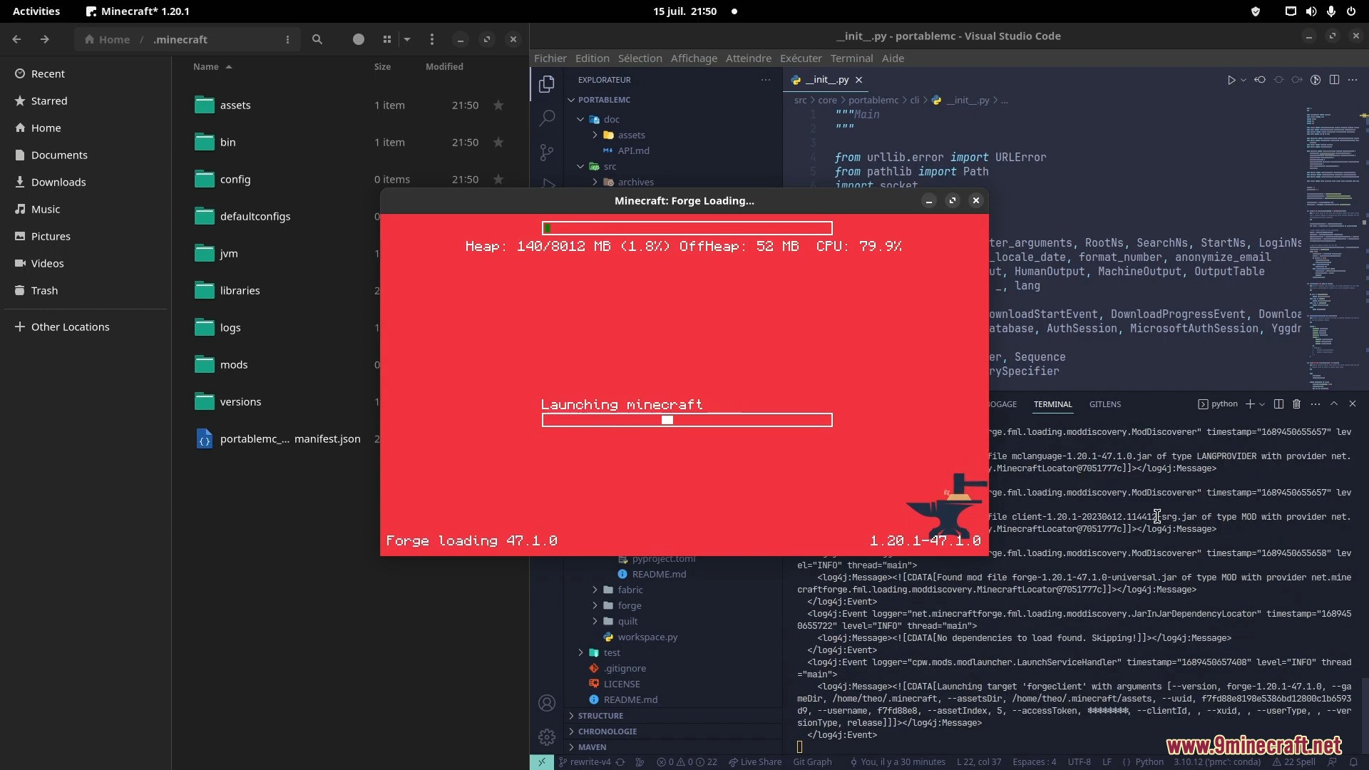Switch to the GITLENS panel tab

coord(1104,404)
